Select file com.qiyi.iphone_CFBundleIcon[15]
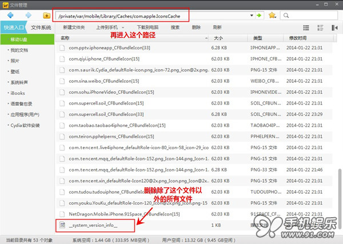Screen dimensions: 343x244 point(194,59)
